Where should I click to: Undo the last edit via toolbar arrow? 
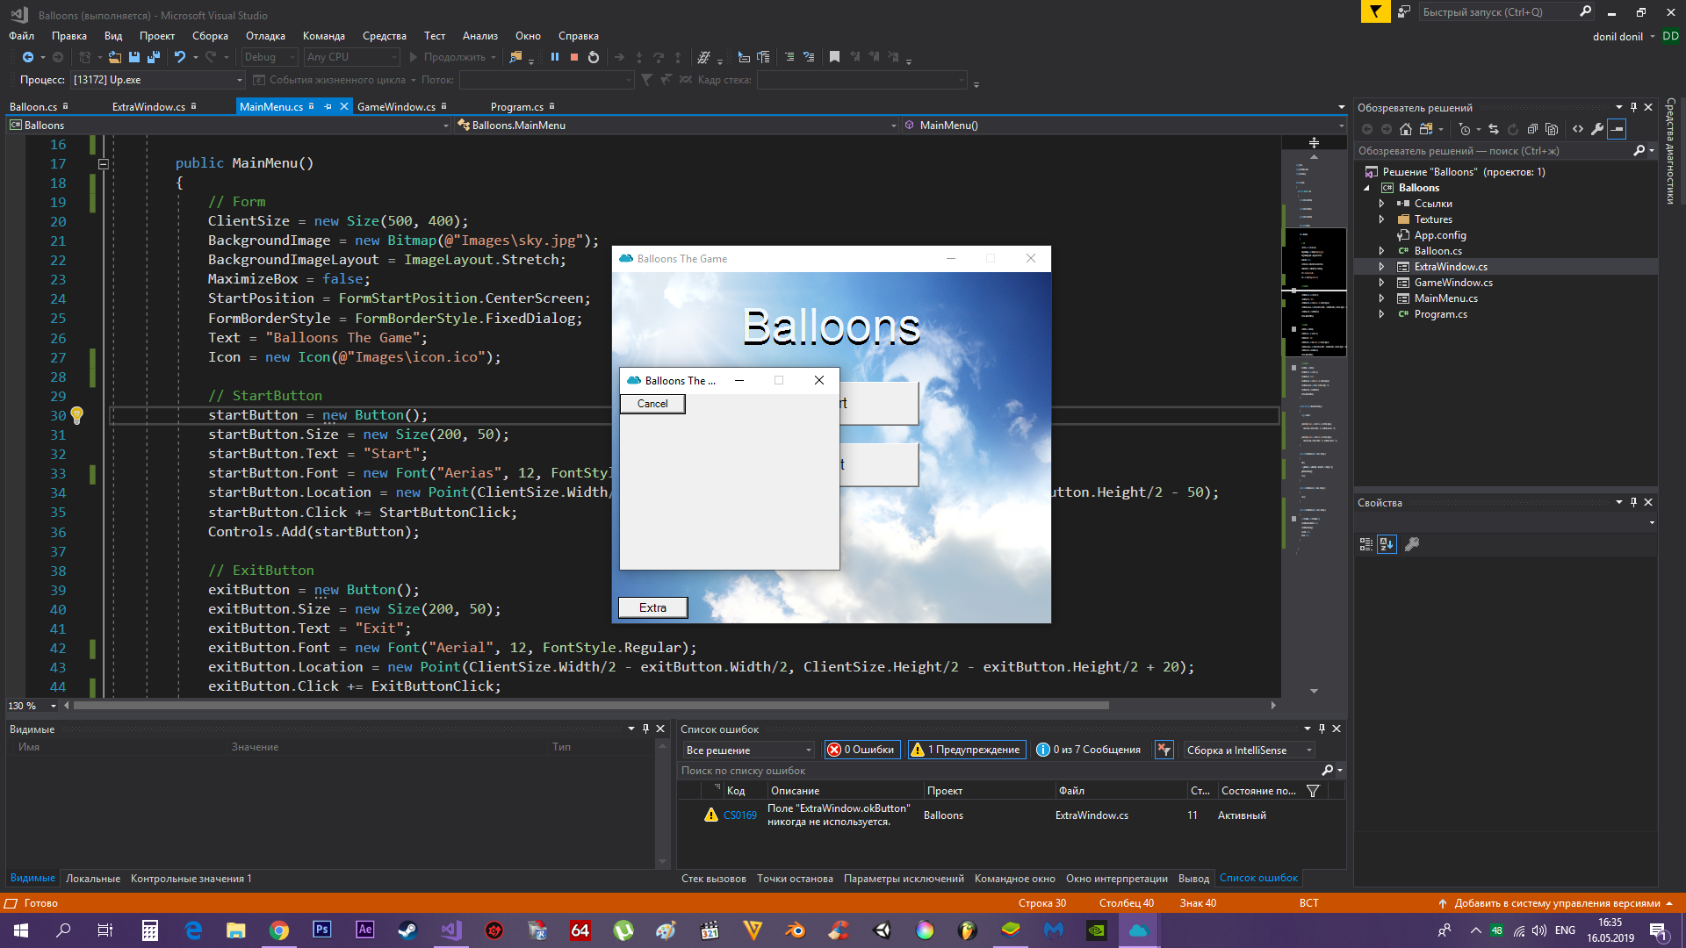tap(180, 57)
